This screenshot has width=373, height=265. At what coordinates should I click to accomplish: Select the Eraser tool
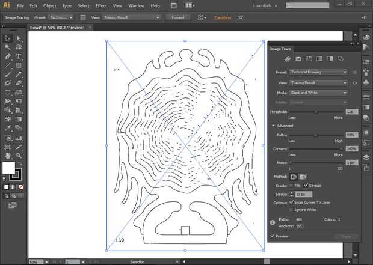point(19,83)
